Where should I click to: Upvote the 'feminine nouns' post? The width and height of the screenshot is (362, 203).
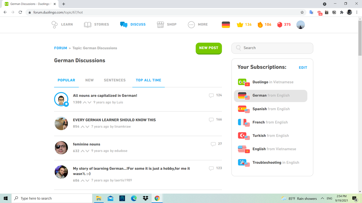point(83,151)
